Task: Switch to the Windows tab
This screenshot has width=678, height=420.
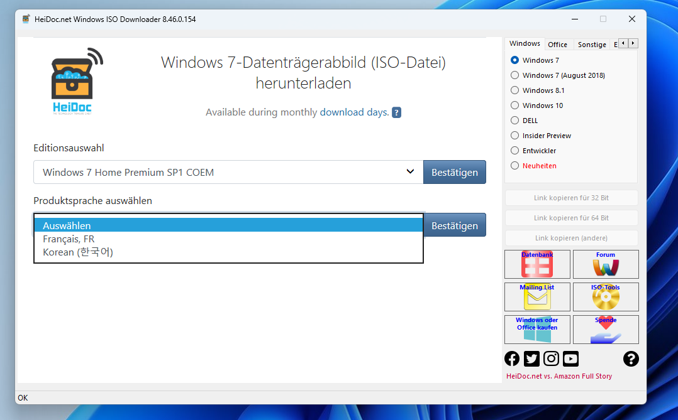Action: tap(525, 43)
